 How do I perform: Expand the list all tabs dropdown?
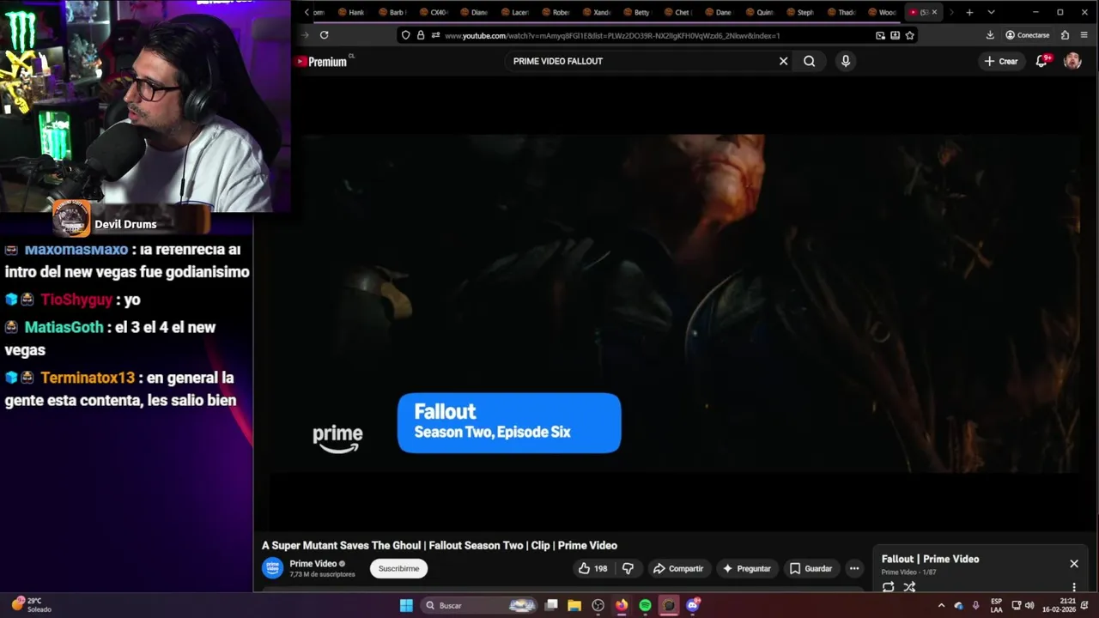coord(991,12)
